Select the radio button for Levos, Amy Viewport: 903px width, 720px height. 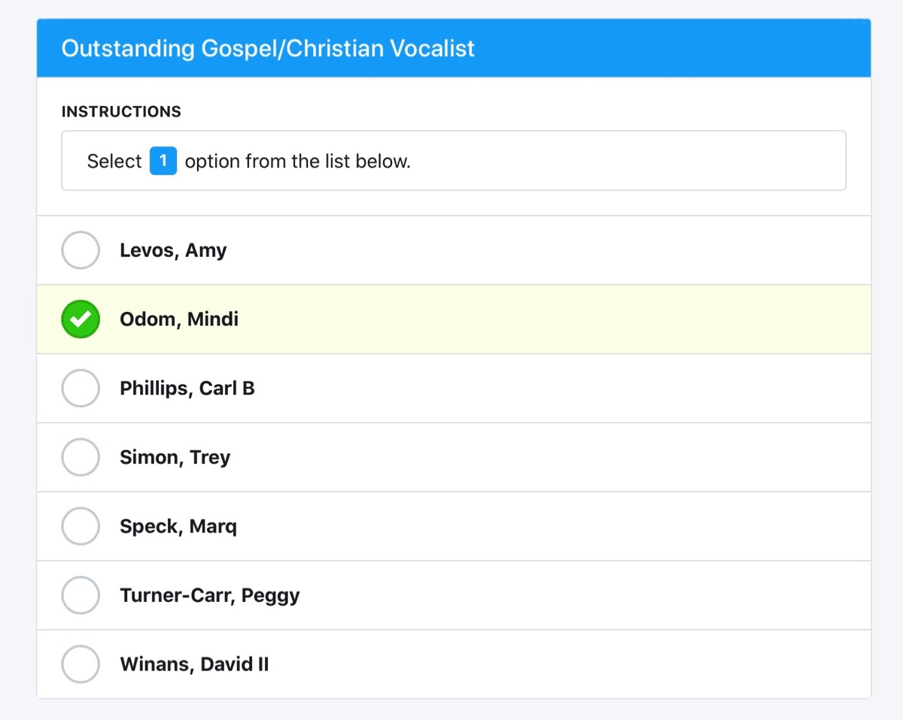click(81, 250)
